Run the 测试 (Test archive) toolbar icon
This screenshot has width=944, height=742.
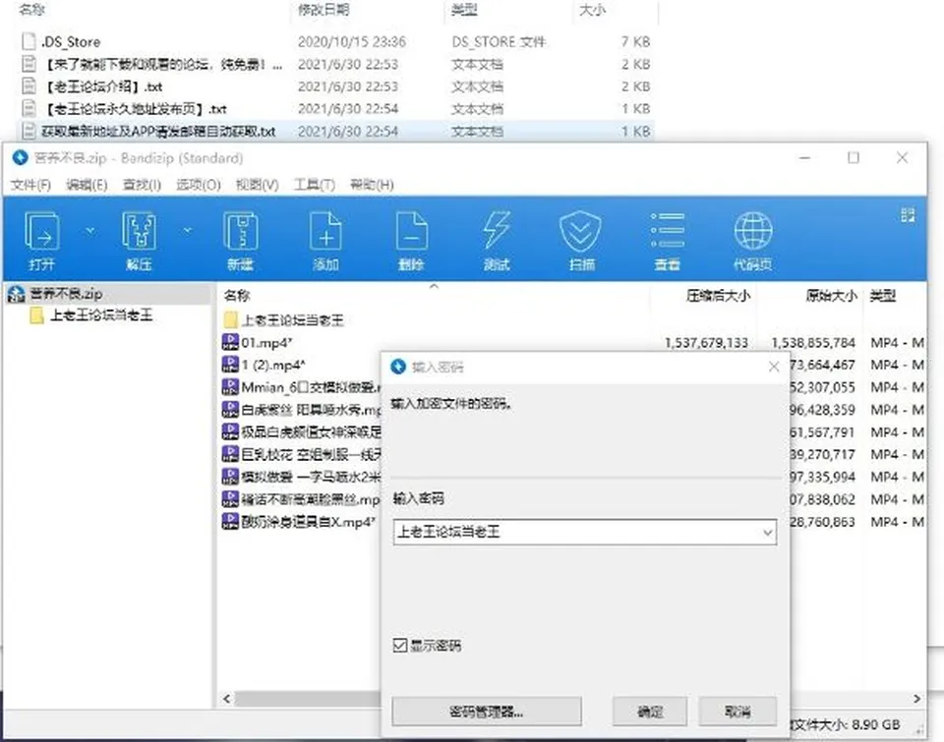497,232
